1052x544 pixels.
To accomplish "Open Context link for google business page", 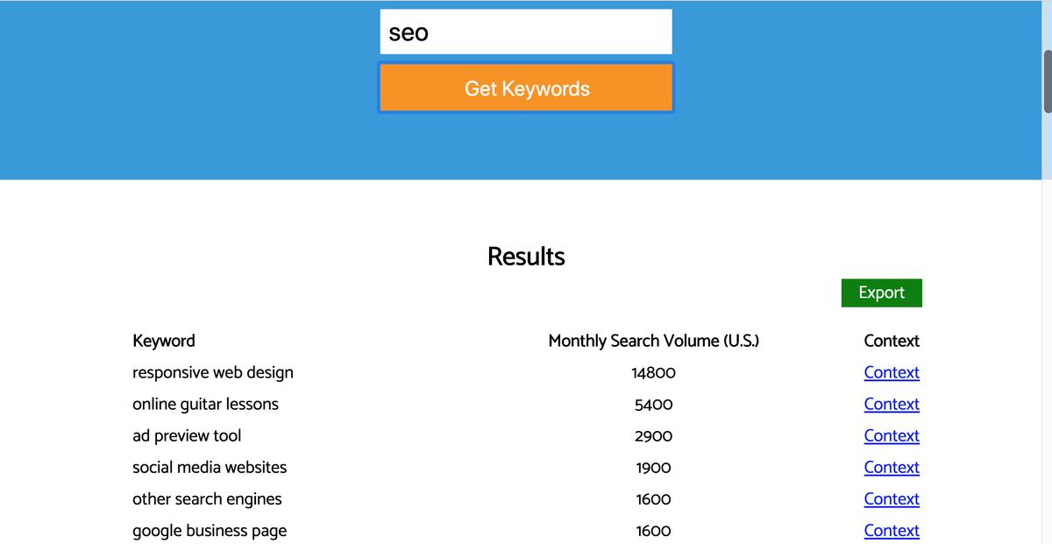I will 891,530.
